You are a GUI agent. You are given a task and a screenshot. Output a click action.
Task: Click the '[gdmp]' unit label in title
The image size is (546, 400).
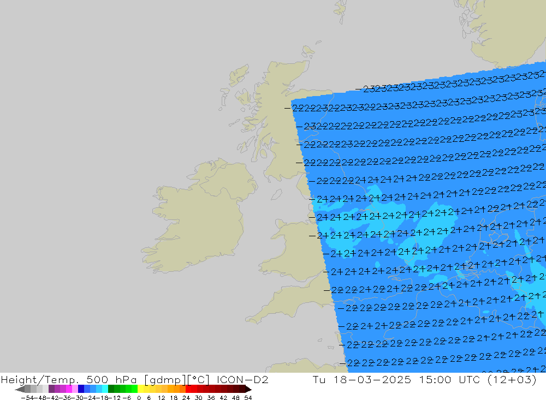164,379
